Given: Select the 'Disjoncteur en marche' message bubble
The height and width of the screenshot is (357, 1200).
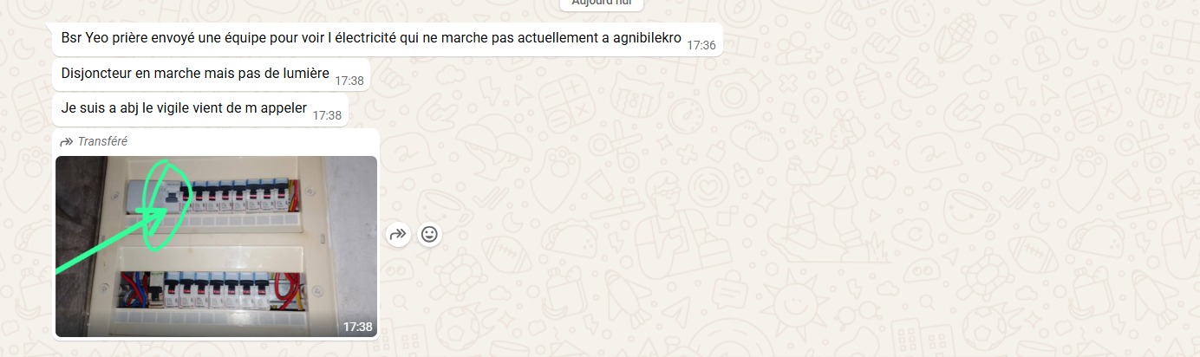Looking at the screenshot, I should pyautogui.click(x=212, y=75).
